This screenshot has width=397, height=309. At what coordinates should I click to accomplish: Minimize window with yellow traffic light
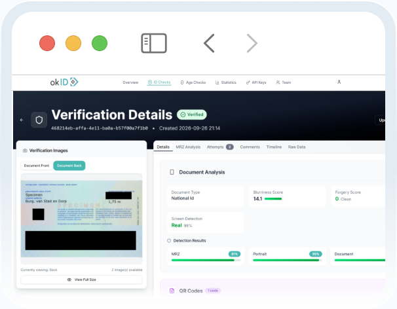coord(73,43)
